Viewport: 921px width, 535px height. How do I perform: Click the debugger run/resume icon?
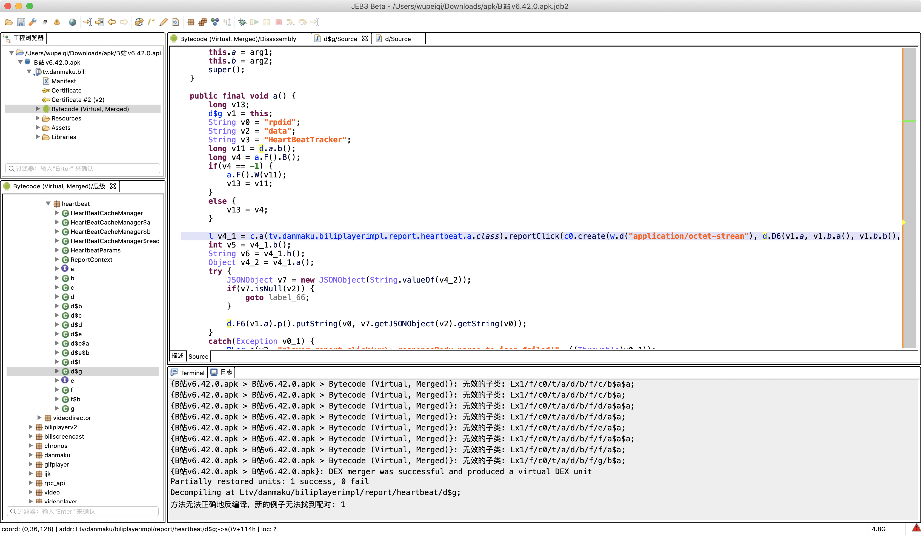click(254, 22)
